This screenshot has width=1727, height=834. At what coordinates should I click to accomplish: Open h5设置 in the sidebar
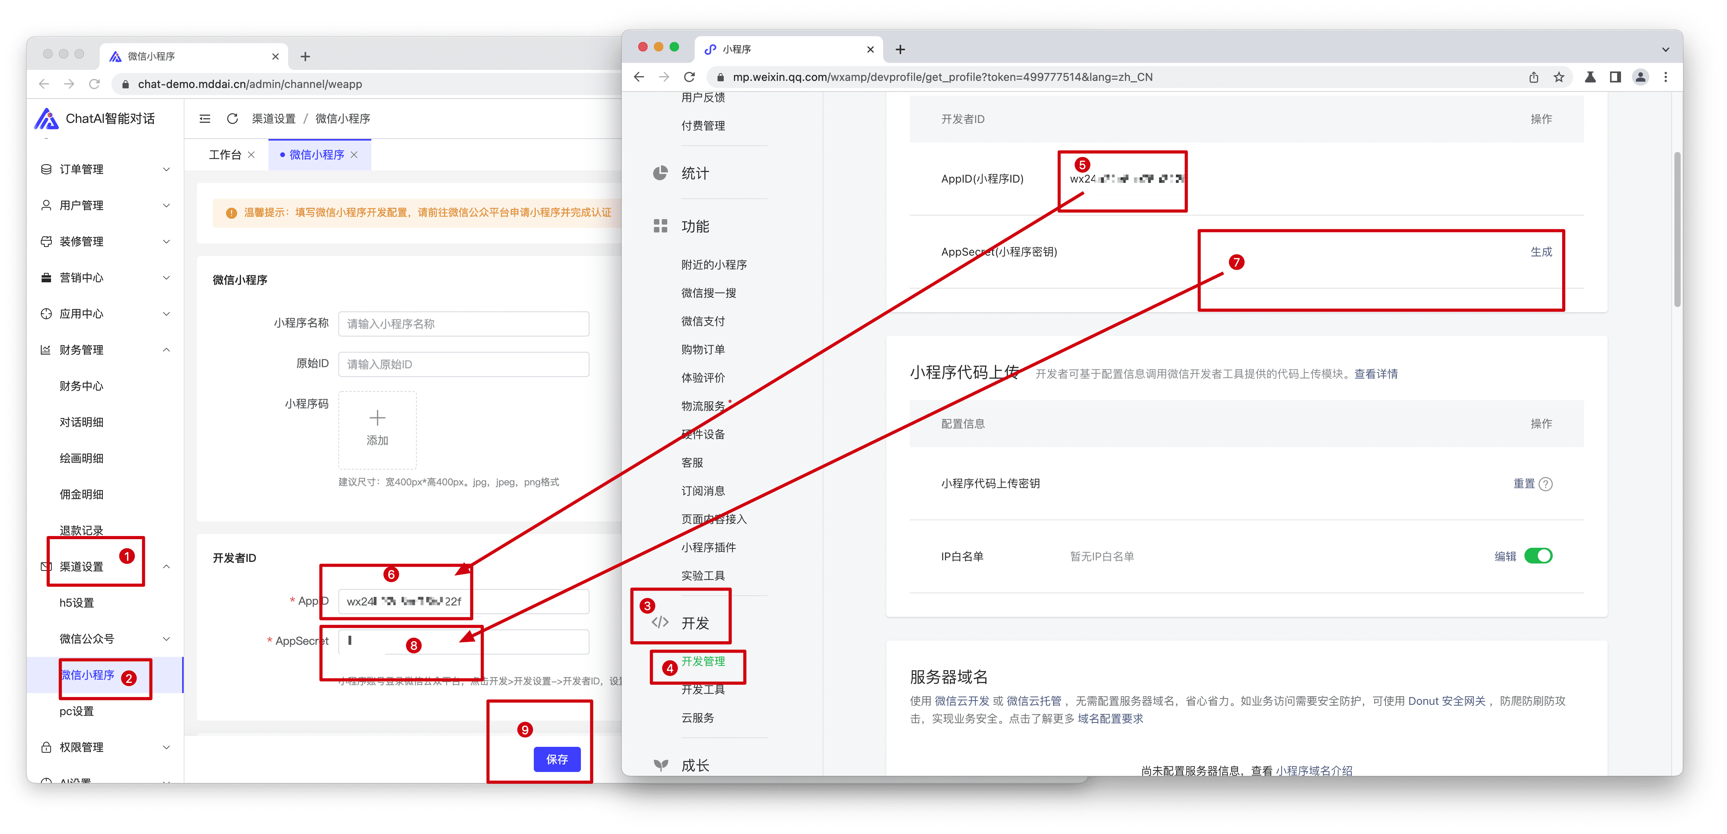77,603
